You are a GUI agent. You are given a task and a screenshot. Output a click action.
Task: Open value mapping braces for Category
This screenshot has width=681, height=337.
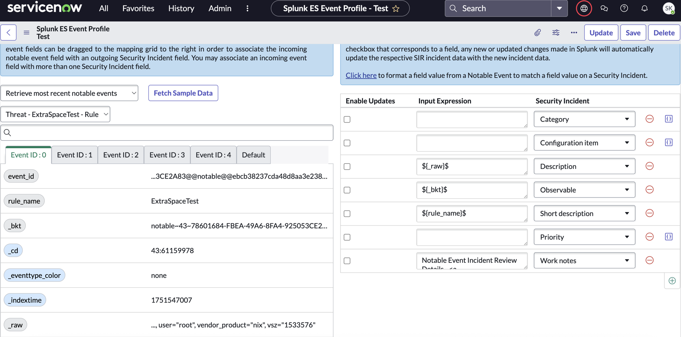668,119
